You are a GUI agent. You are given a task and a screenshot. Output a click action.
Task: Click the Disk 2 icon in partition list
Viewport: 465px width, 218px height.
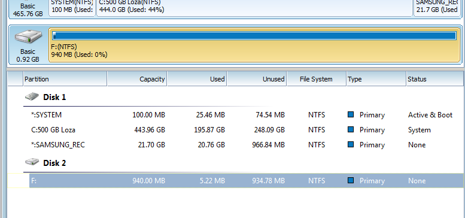32,162
